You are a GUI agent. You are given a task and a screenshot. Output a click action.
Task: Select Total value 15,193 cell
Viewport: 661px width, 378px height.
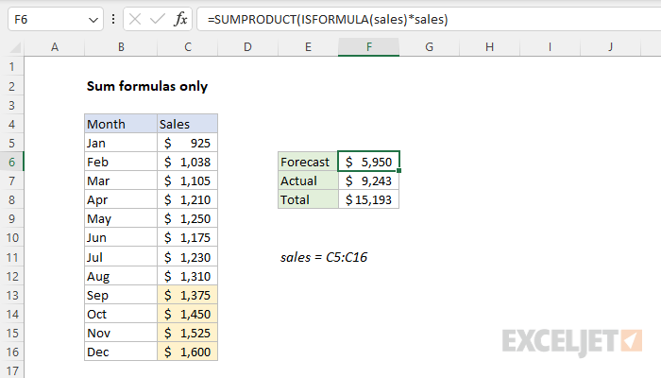coord(369,200)
